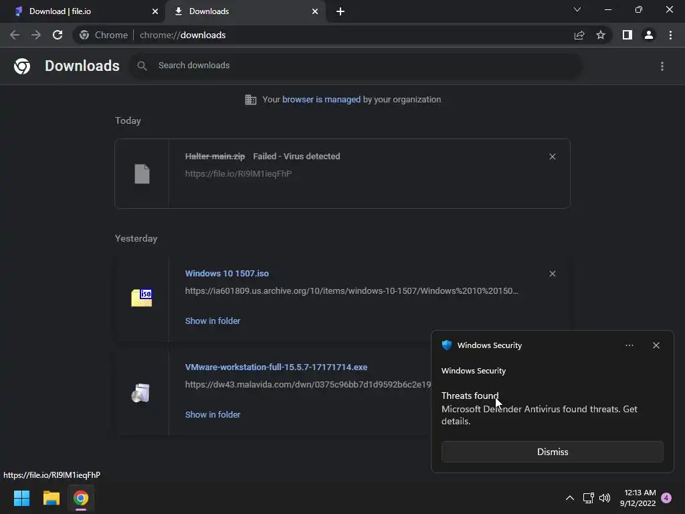Open Windows Security notification options

[629, 345]
